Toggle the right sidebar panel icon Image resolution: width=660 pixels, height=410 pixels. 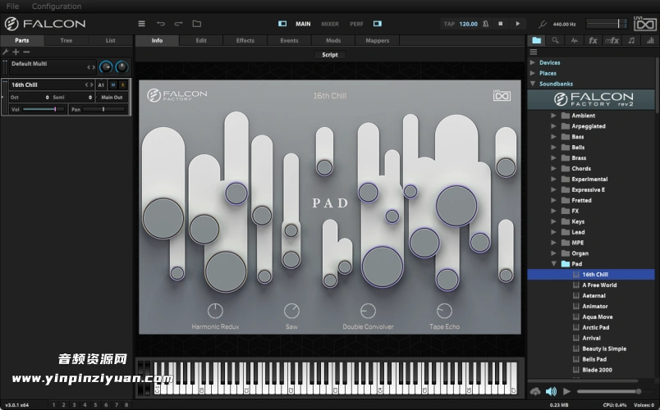tap(378, 24)
